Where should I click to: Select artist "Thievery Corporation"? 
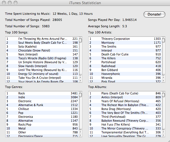pyautogui.click(x=125, y=39)
